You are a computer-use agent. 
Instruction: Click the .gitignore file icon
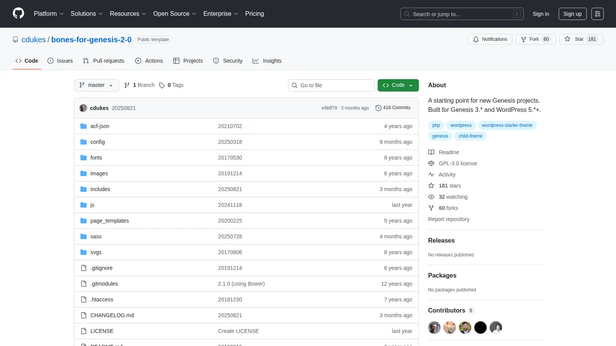click(x=84, y=268)
